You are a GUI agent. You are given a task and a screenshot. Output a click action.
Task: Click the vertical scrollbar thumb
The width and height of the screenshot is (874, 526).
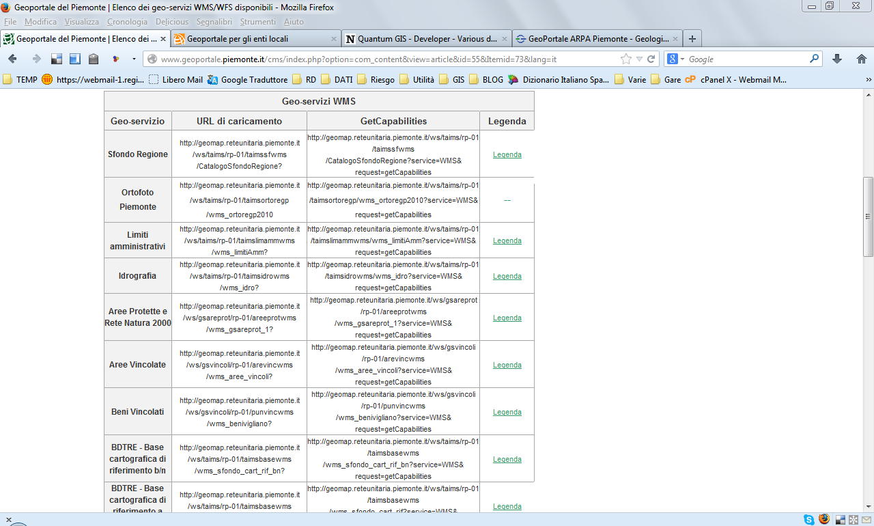(868, 217)
